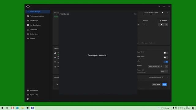Screen dimensions: 196x110
Task: Expand the Oculus Quest 2 device dropdown
Action: pos(162,13)
